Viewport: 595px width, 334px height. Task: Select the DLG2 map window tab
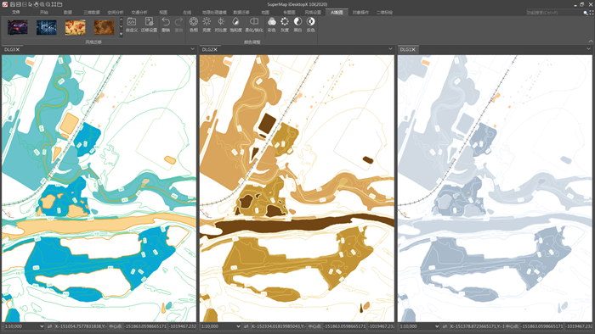pyautogui.click(x=207, y=49)
